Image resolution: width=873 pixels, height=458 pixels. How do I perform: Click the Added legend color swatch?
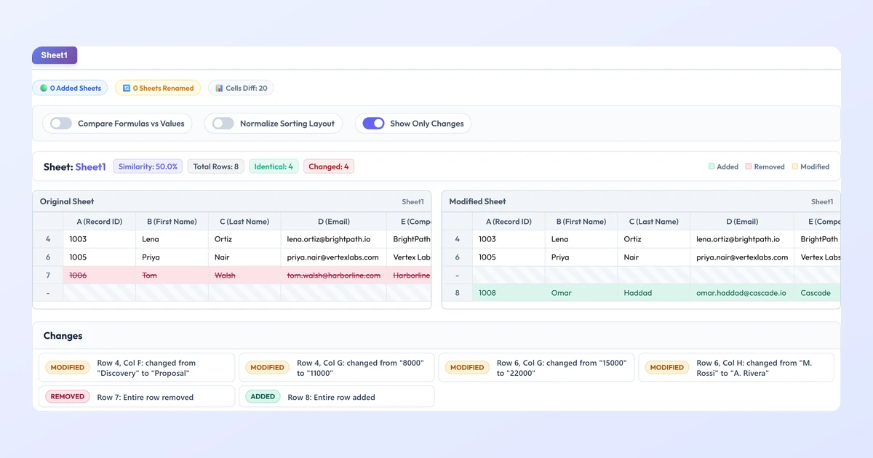pyautogui.click(x=711, y=166)
